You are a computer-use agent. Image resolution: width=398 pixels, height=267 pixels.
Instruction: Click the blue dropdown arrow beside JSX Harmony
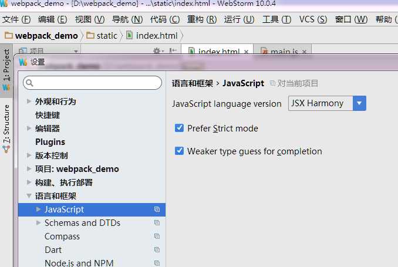pos(359,103)
